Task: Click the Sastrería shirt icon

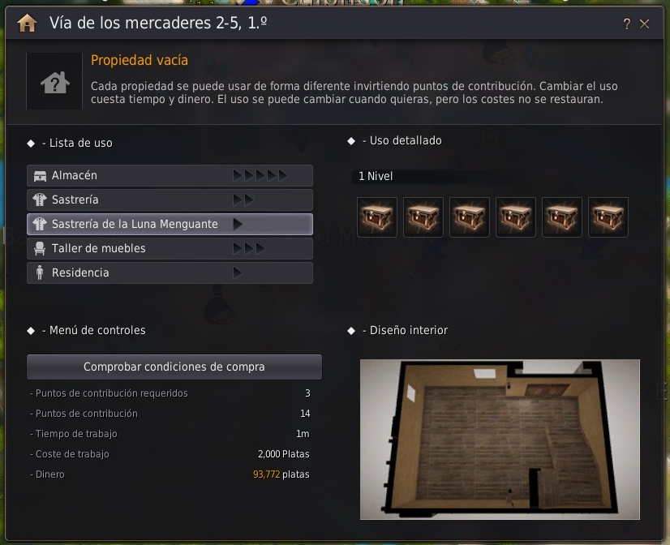Action: point(40,200)
